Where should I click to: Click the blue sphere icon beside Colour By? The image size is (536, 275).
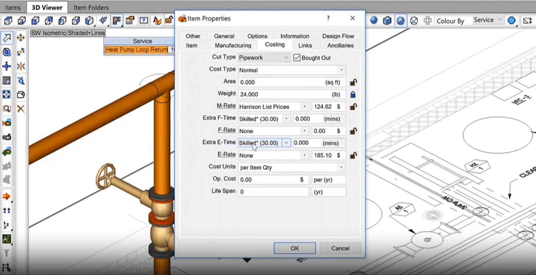tap(511, 21)
